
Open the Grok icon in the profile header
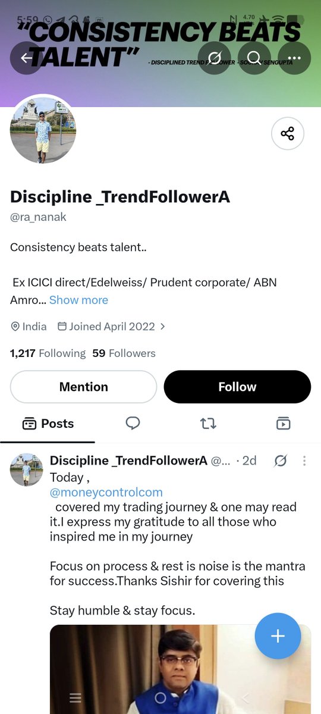tap(215, 58)
